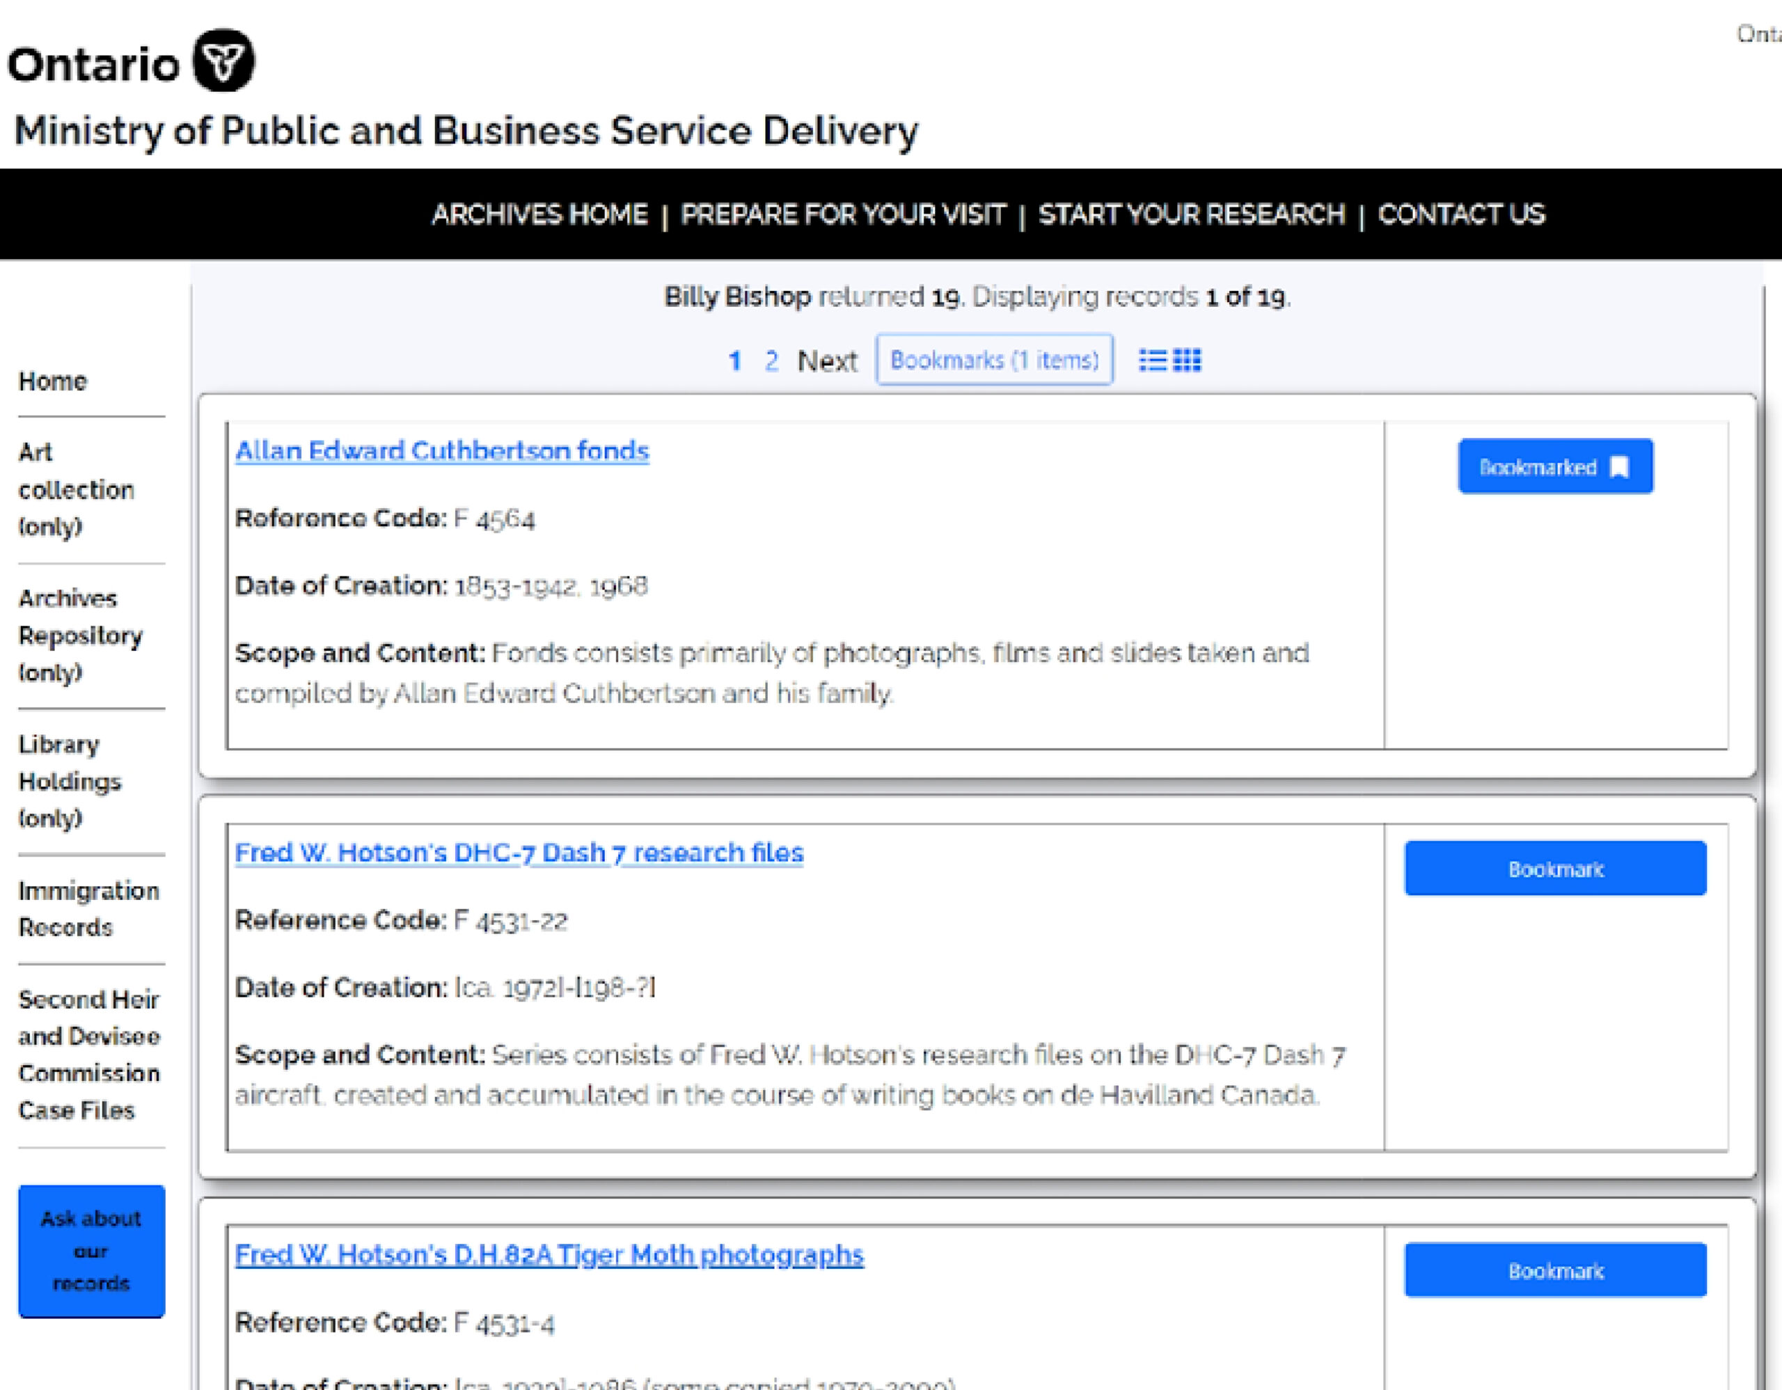The height and width of the screenshot is (1390, 1782).
Task: Switch to list view icon
Action: coord(1152,360)
